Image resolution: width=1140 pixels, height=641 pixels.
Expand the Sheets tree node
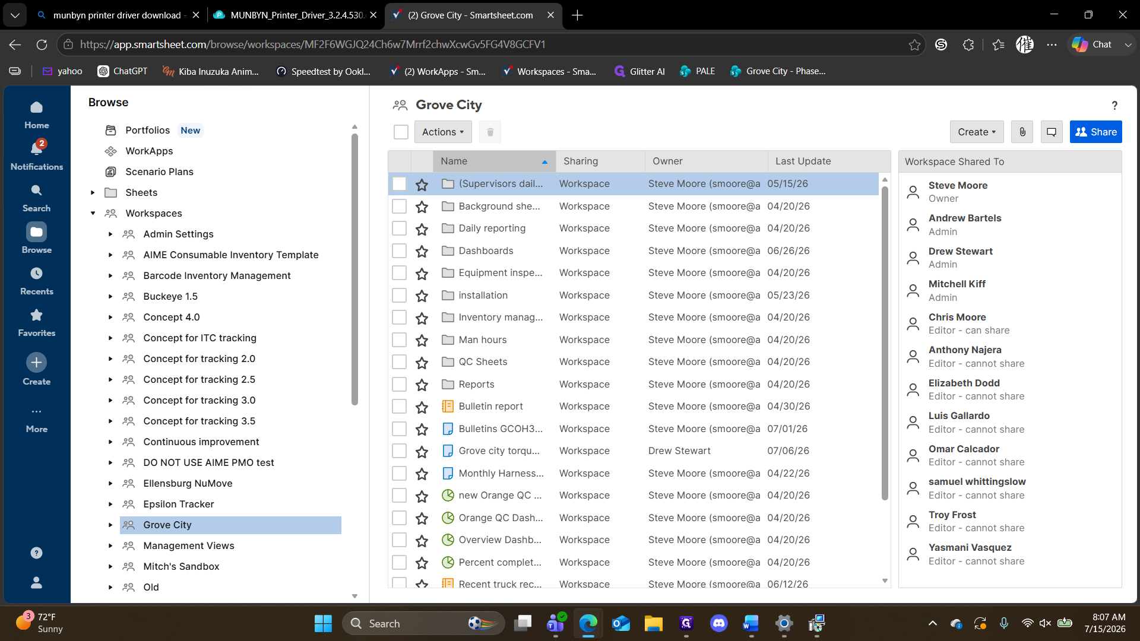[93, 192]
